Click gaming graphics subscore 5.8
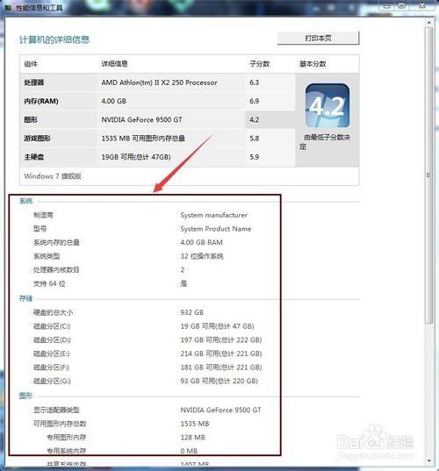This screenshot has height=471, width=439. click(254, 139)
